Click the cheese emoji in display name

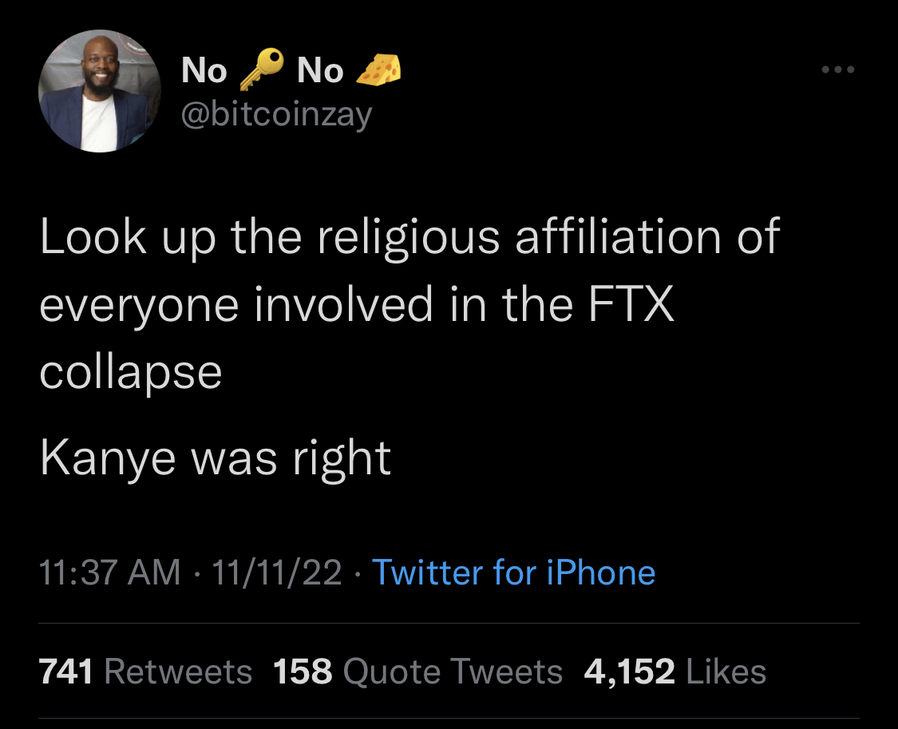pyautogui.click(x=377, y=70)
